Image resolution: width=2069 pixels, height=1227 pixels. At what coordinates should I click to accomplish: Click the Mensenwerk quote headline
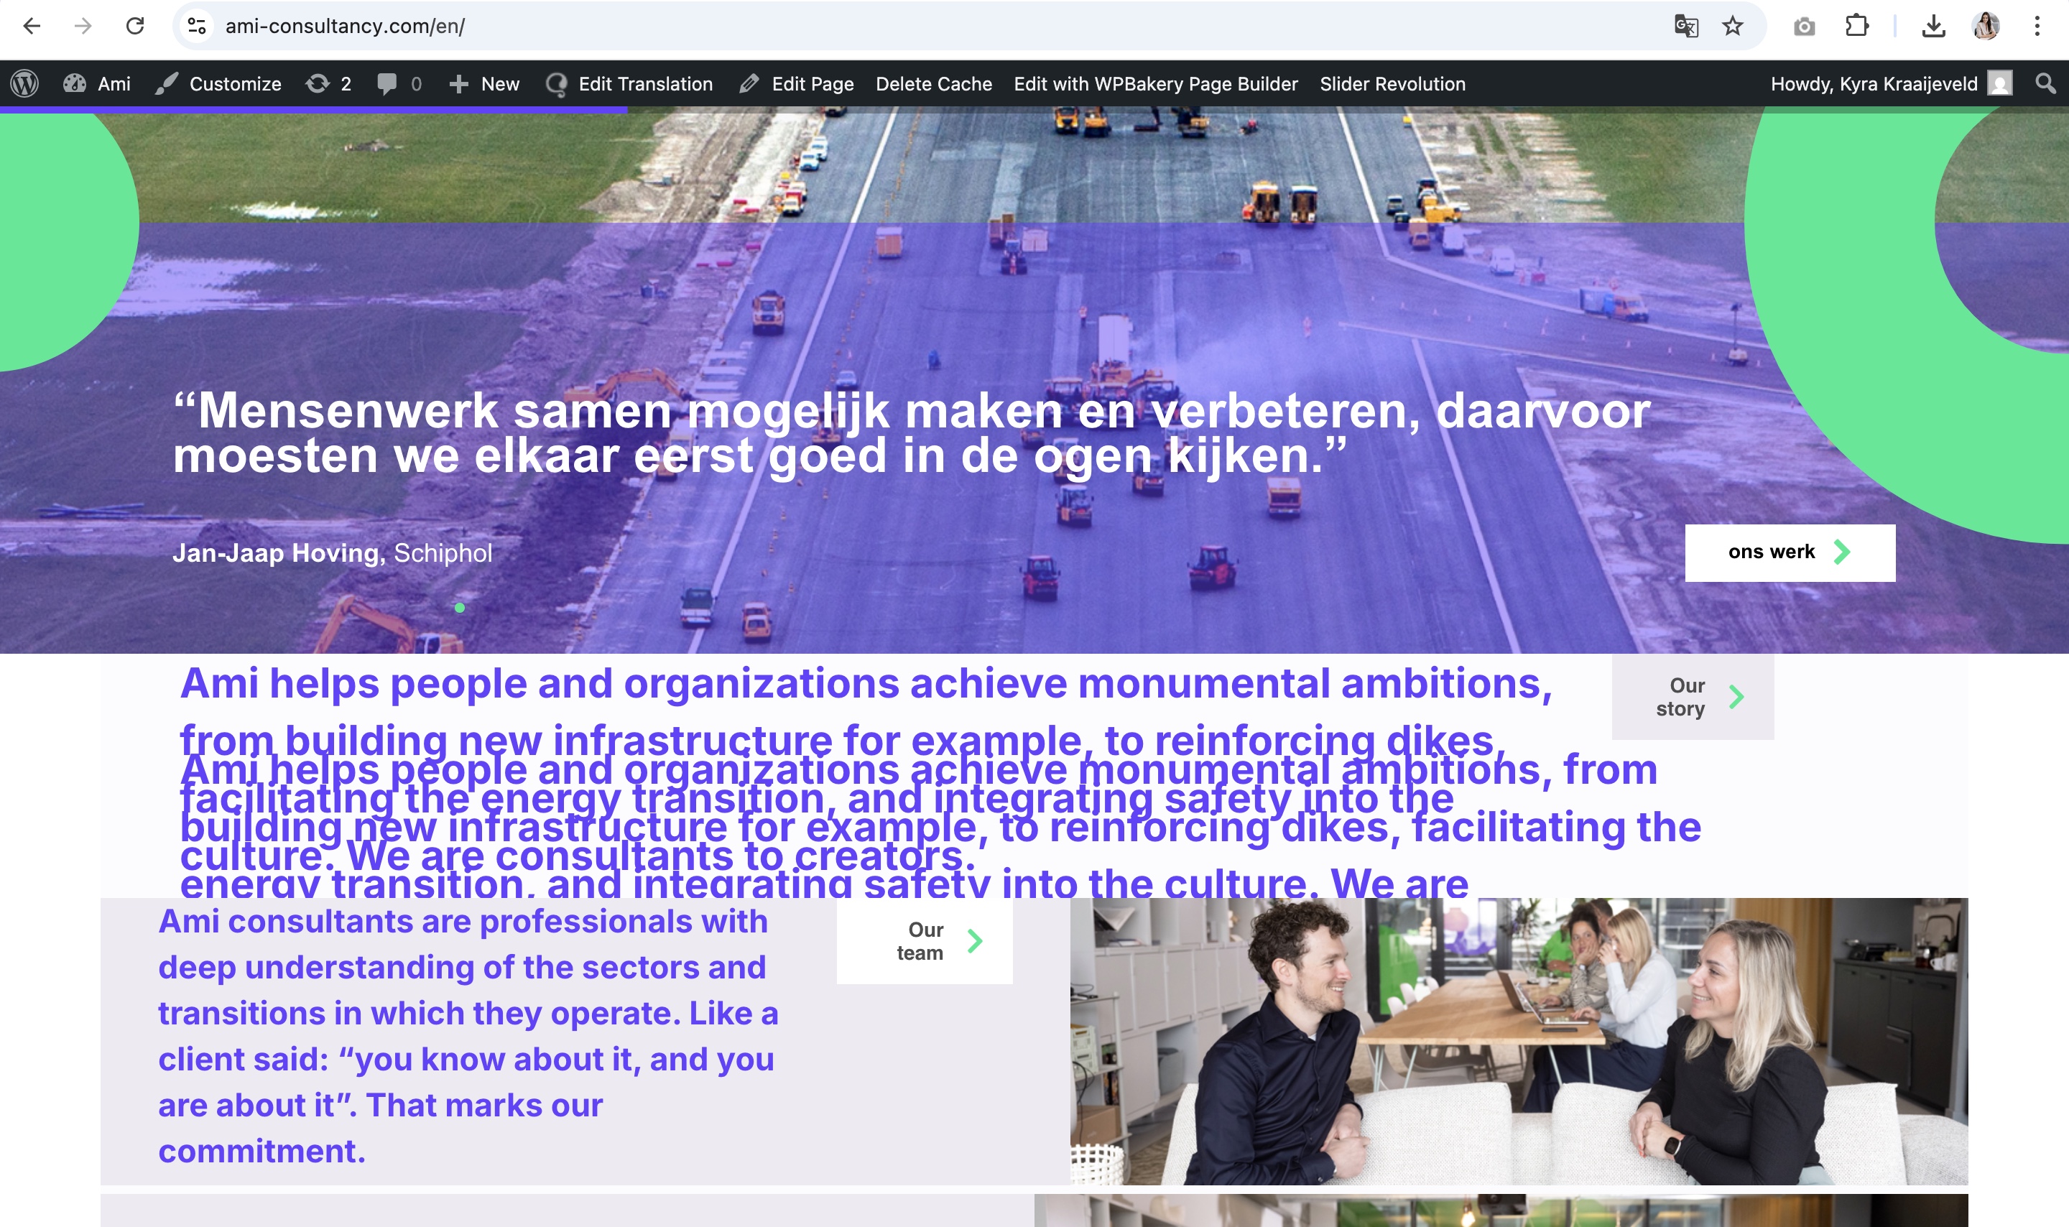912,432
